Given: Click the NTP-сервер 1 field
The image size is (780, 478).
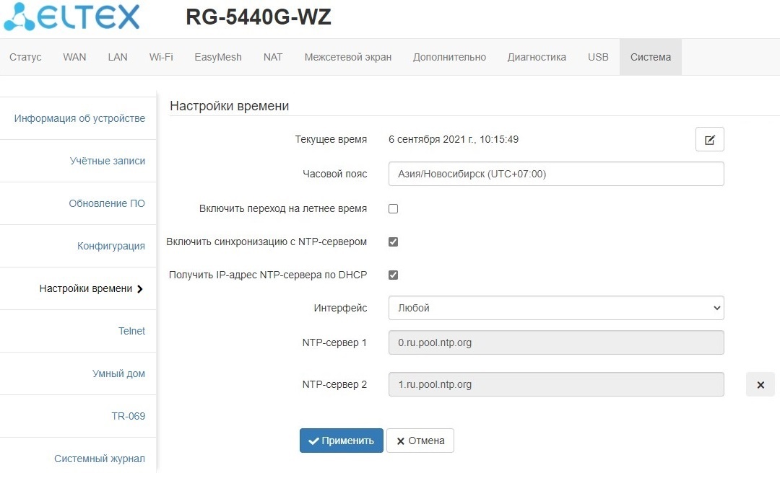Looking at the screenshot, I should point(555,342).
